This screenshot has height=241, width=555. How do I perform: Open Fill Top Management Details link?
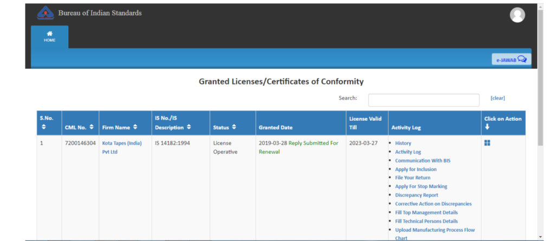point(427,212)
